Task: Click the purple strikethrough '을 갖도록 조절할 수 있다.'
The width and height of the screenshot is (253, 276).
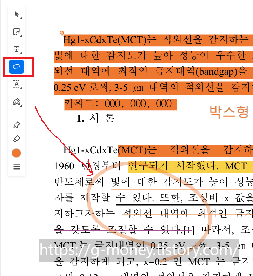Action: point(119,230)
